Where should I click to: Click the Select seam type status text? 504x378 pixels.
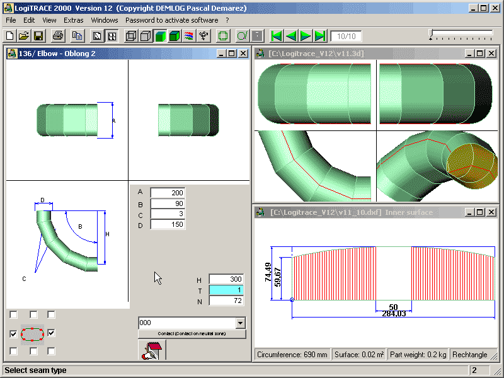(35, 370)
